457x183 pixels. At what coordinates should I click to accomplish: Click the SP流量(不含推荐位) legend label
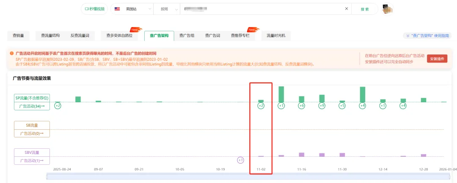pyautogui.click(x=32, y=98)
